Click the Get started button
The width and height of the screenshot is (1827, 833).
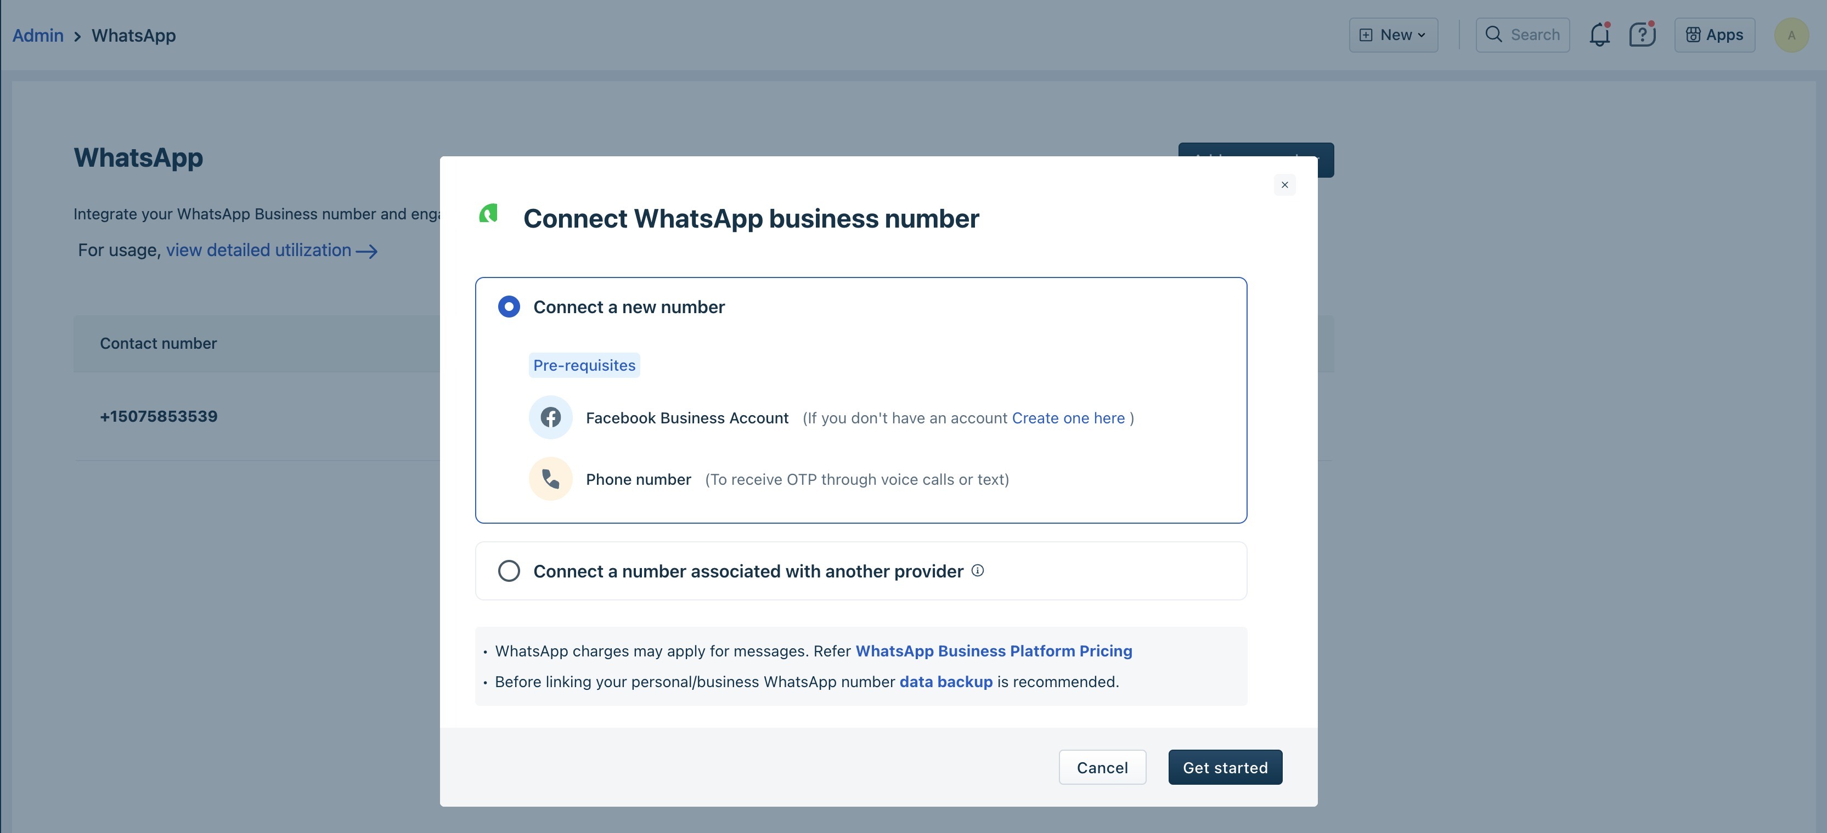pyautogui.click(x=1225, y=768)
